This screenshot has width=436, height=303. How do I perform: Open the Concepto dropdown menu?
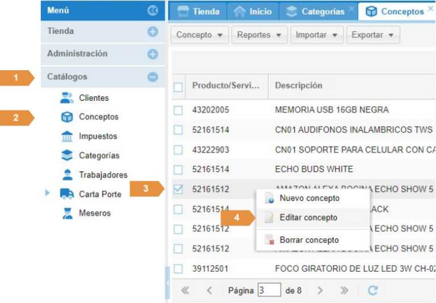point(199,35)
